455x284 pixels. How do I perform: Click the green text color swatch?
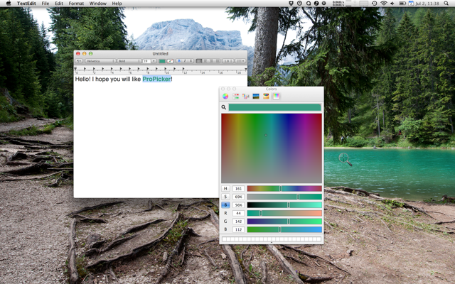tap(162, 61)
